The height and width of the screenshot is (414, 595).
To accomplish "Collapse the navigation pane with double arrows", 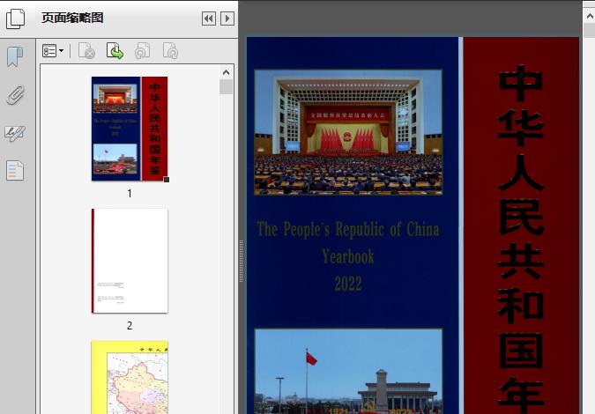I will (209, 18).
